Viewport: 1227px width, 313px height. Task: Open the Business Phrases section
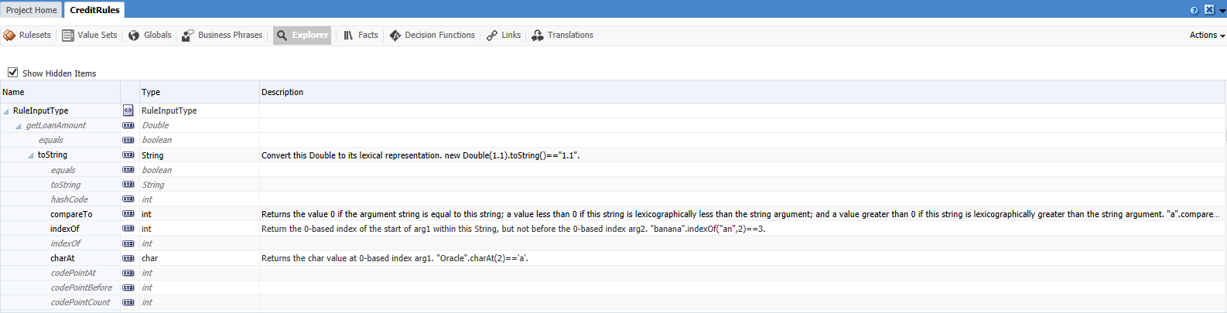point(222,36)
